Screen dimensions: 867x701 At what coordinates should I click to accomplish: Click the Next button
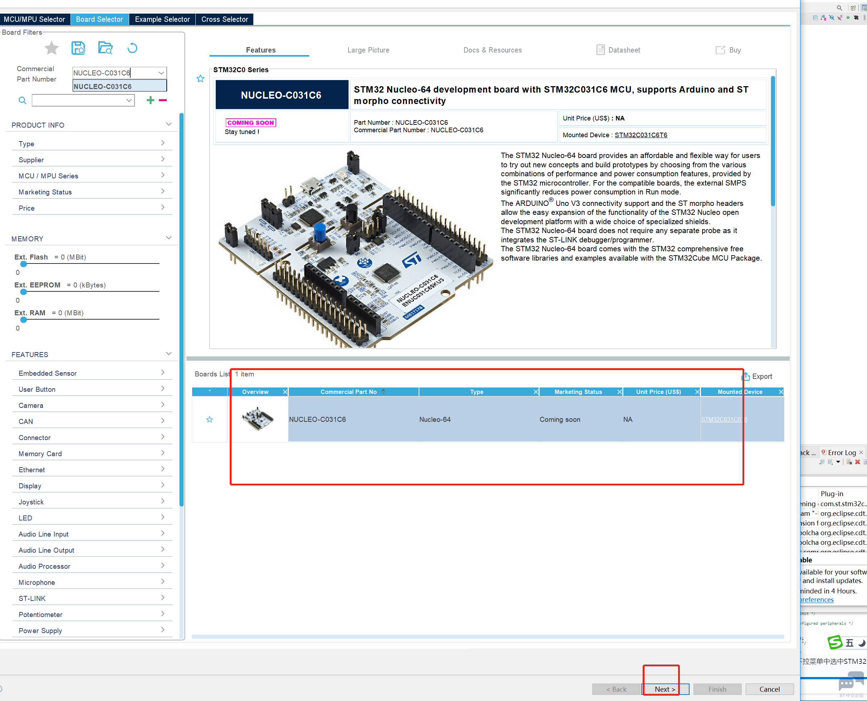[665, 689]
